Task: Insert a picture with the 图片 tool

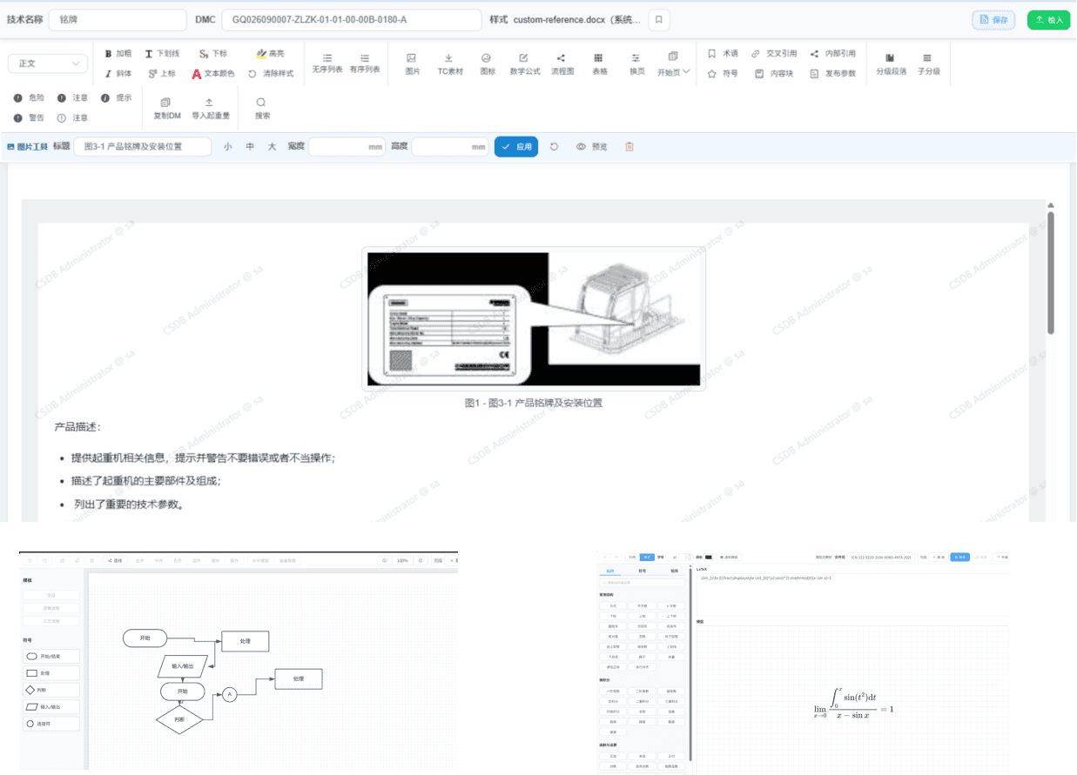Action: [412, 63]
